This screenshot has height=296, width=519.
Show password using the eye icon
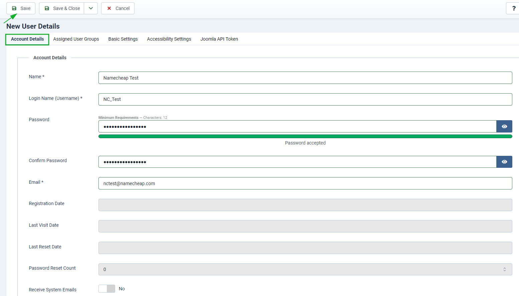504,127
